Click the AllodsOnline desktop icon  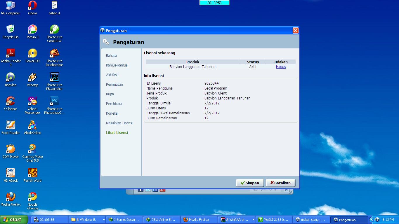point(32,127)
